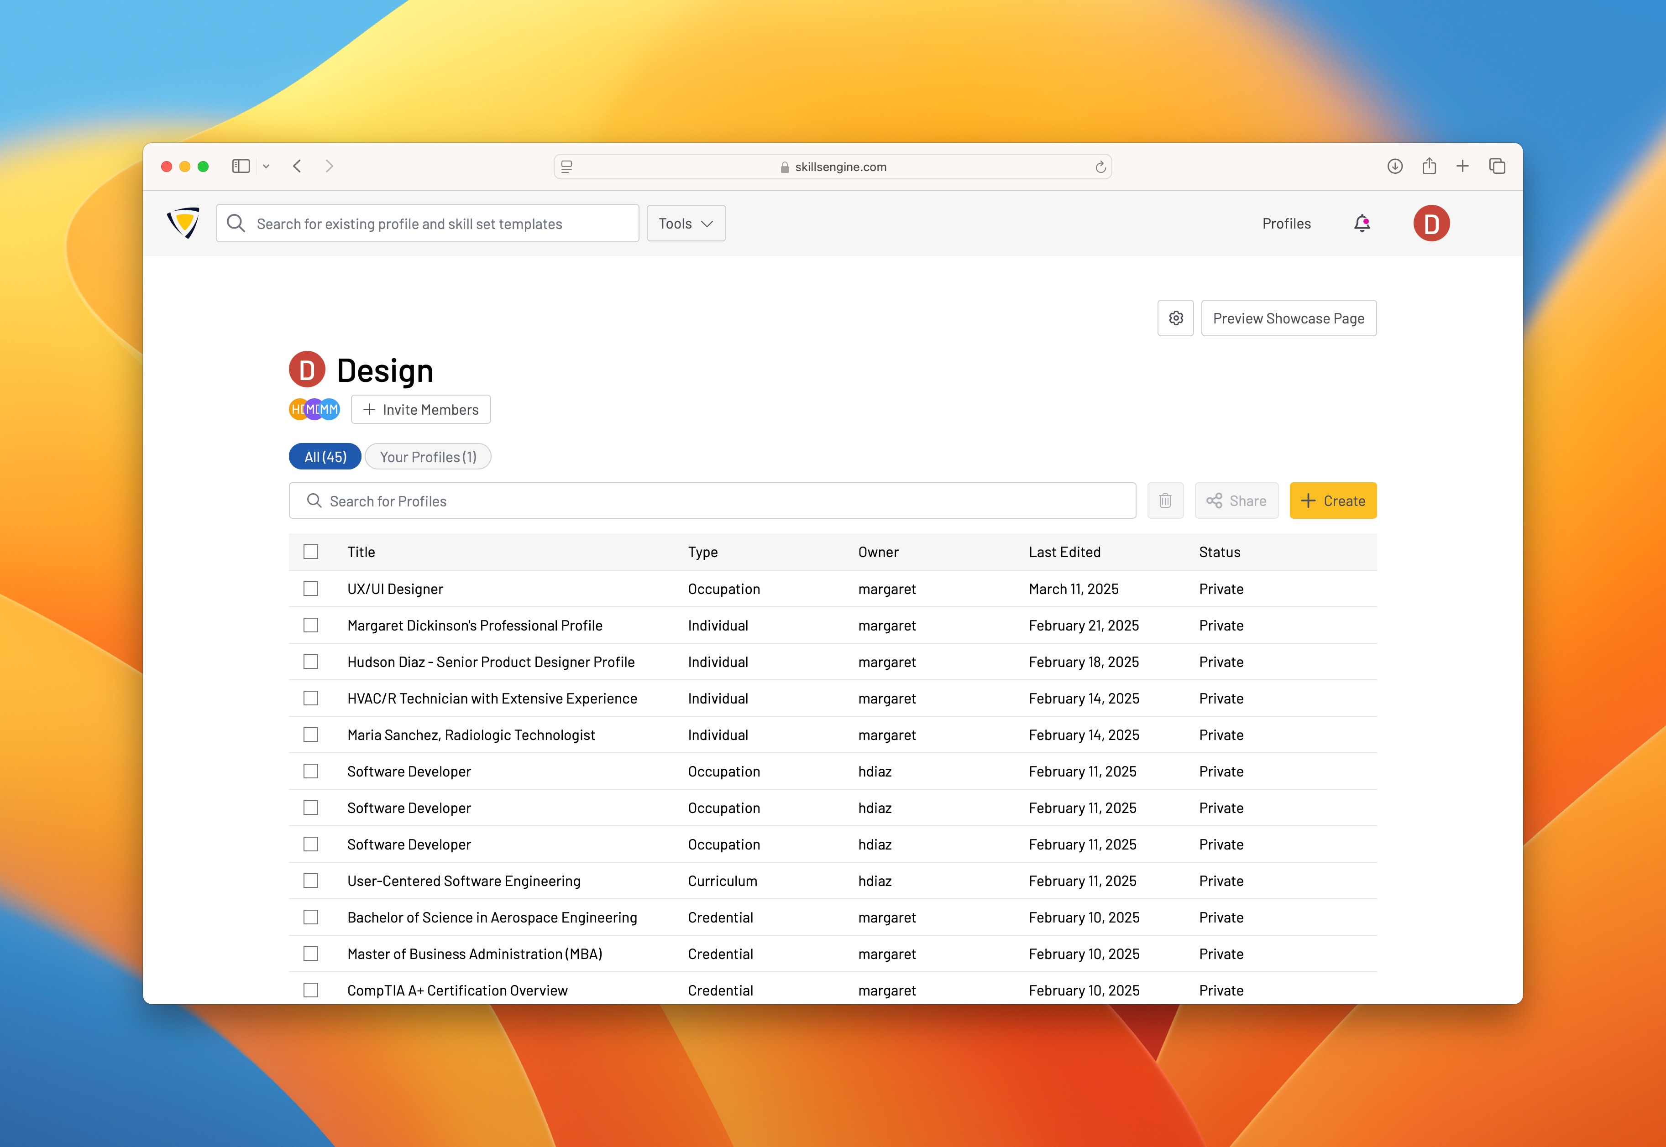The height and width of the screenshot is (1147, 1666).
Task: Select checkbox for User-Centered Software Engineering
Action: tap(311, 881)
